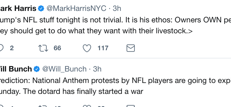Image resolution: width=231 pixels, height=107 pixels.
Task: Open Will Bunch's profile via his name
Action: pos(16,69)
